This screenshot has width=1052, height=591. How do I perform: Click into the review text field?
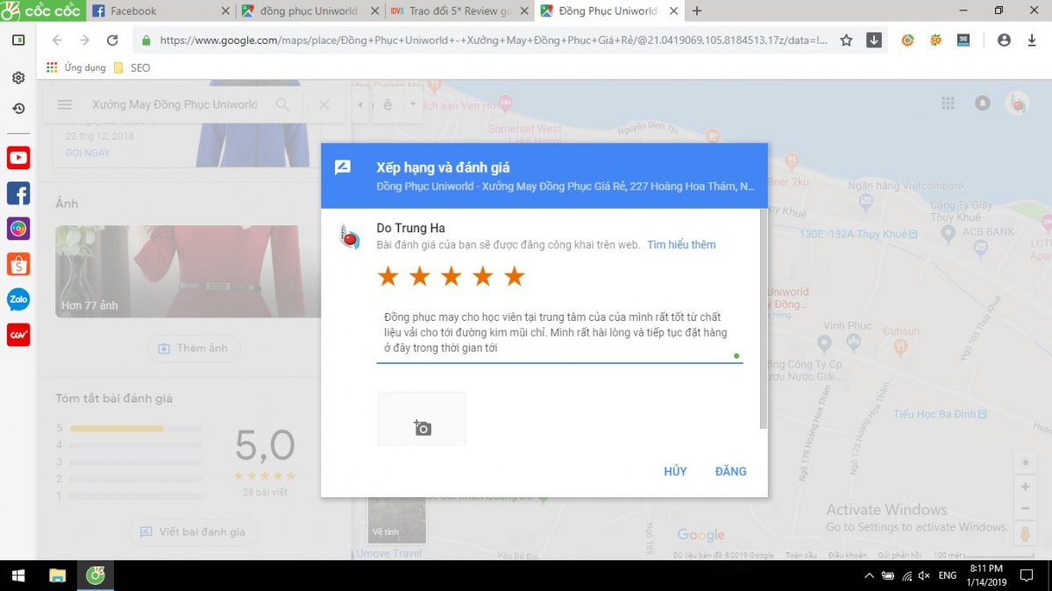pos(558,332)
